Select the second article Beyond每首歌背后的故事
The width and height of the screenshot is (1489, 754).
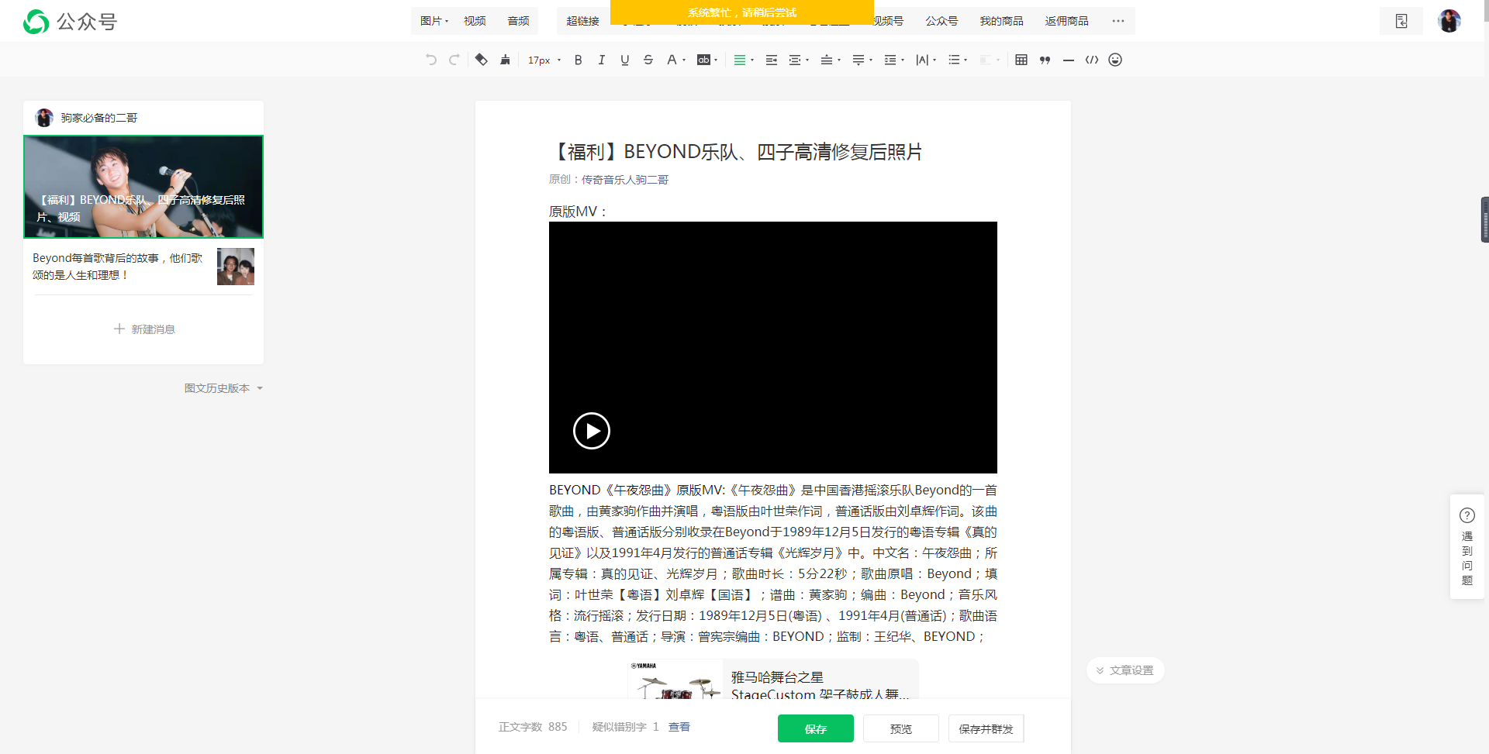143,267
